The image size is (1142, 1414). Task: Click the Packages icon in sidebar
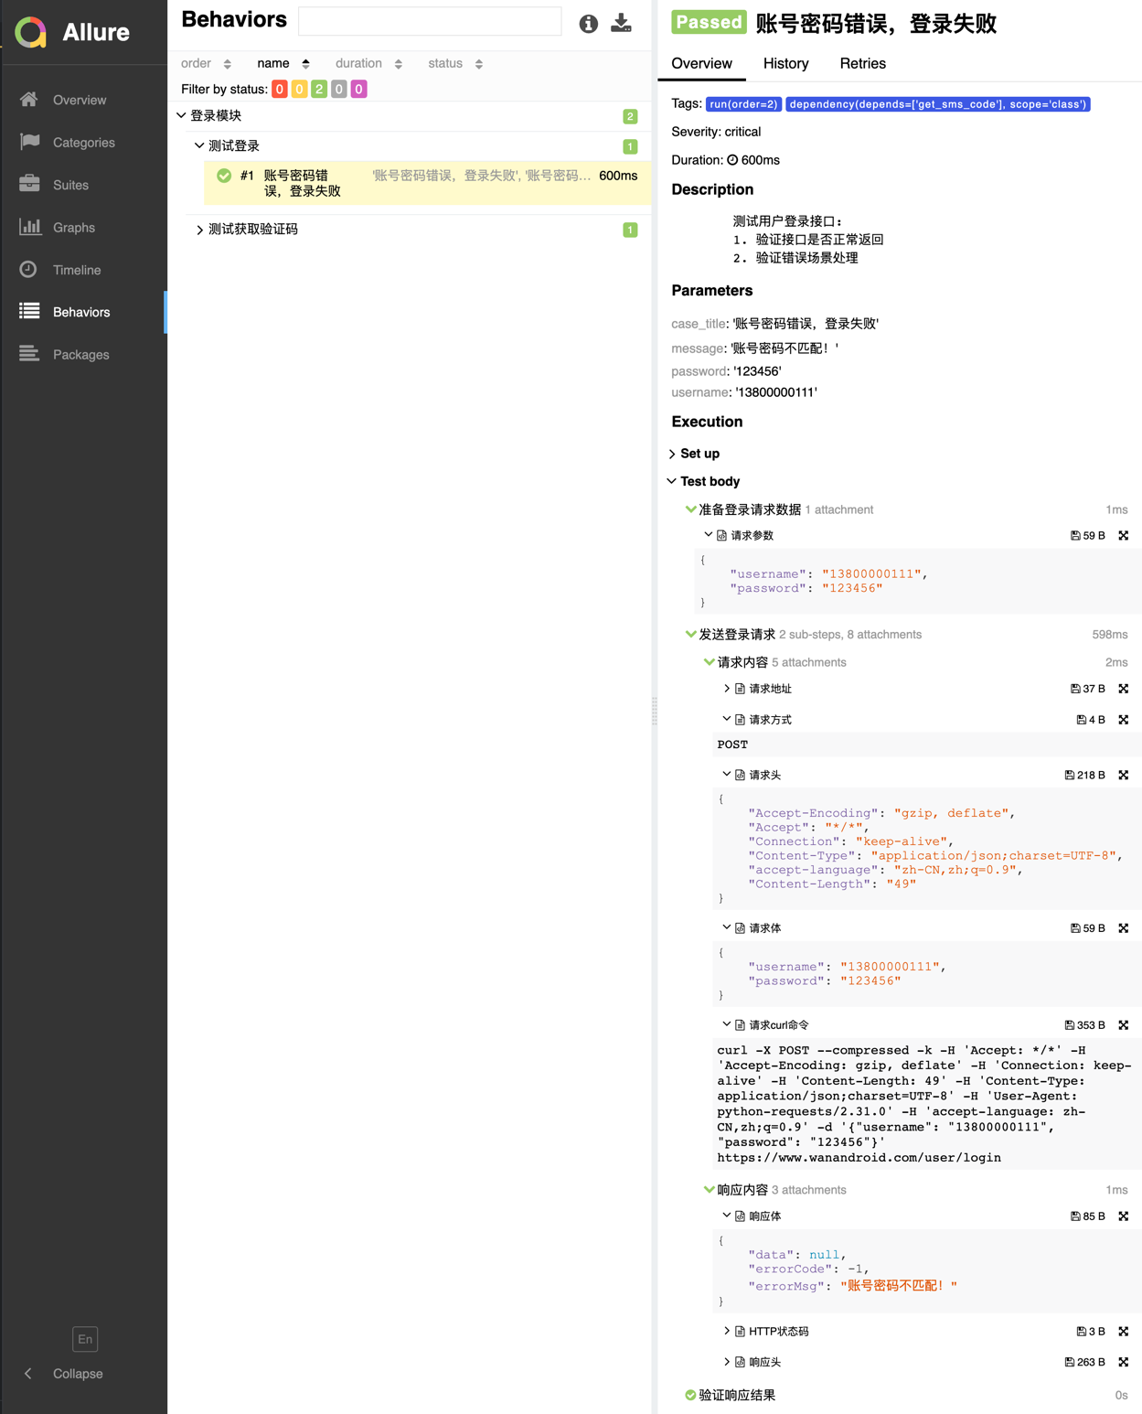pyautogui.click(x=29, y=354)
